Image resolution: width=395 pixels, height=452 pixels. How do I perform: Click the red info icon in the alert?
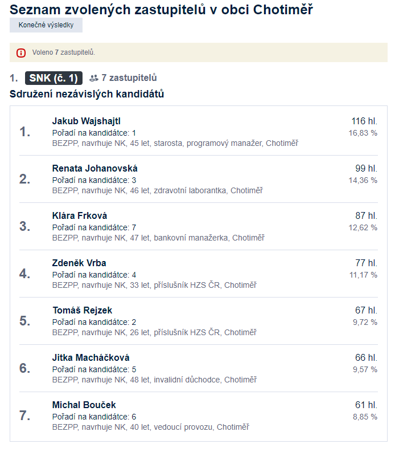[x=21, y=52]
